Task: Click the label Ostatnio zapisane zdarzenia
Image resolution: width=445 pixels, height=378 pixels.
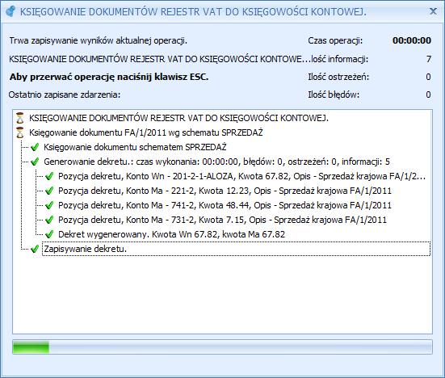Action: (65, 94)
